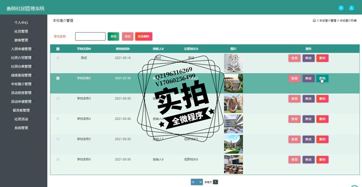This screenshot has width=362, height=187.
Task: Open the page size dropdown showing 10
Action: [197, 182]
